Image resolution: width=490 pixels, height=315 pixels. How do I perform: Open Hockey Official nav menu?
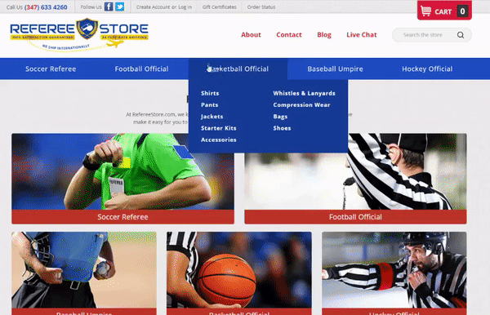(x=427, y=69)
